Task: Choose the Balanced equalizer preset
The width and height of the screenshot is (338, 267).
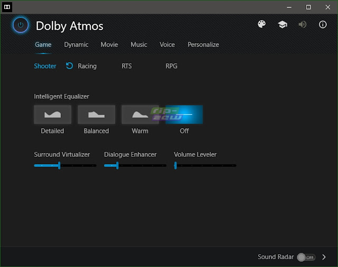Action: click(x=96, y=115)
